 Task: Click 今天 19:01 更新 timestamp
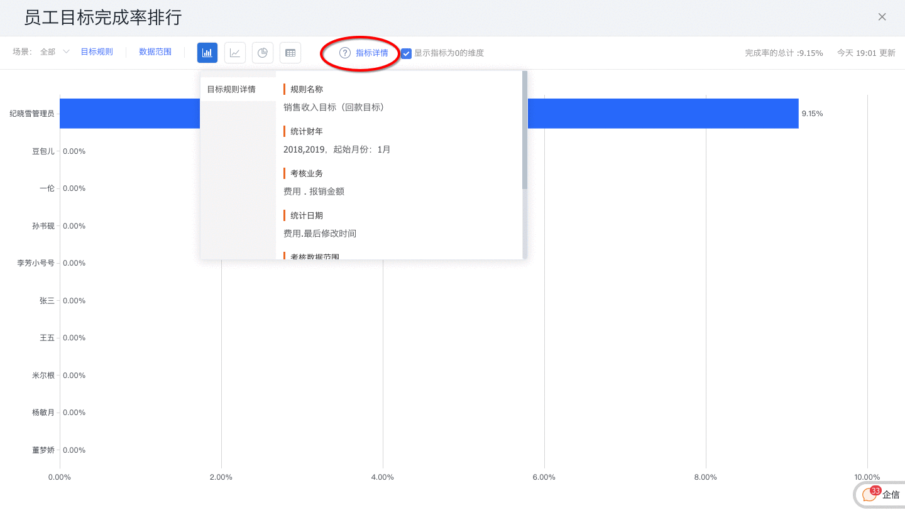tap(866, 53)
